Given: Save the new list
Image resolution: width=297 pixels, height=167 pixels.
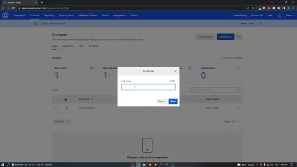Looking at the screenshot, I should pyautogui.click(x=173, y=101).
